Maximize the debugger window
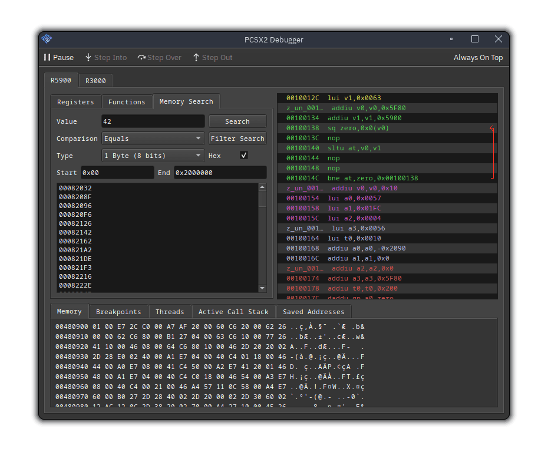 (475, 39)
